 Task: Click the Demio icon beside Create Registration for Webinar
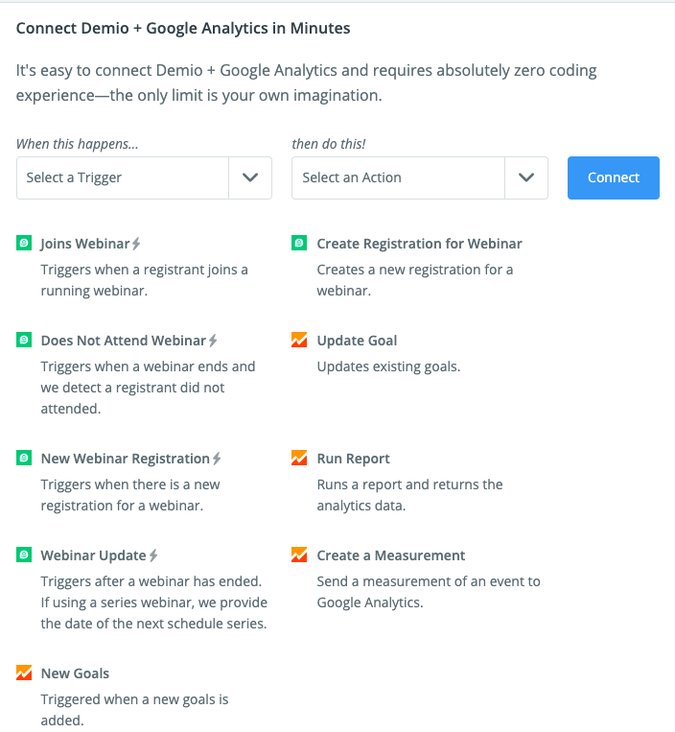[x=299, y=243]
